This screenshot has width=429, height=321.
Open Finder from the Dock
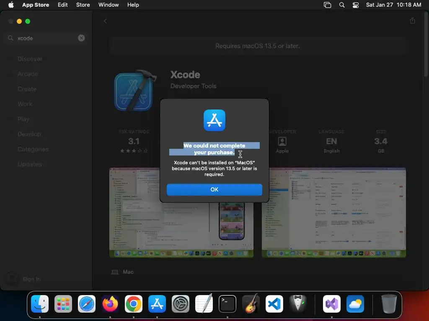pos(40,303)
